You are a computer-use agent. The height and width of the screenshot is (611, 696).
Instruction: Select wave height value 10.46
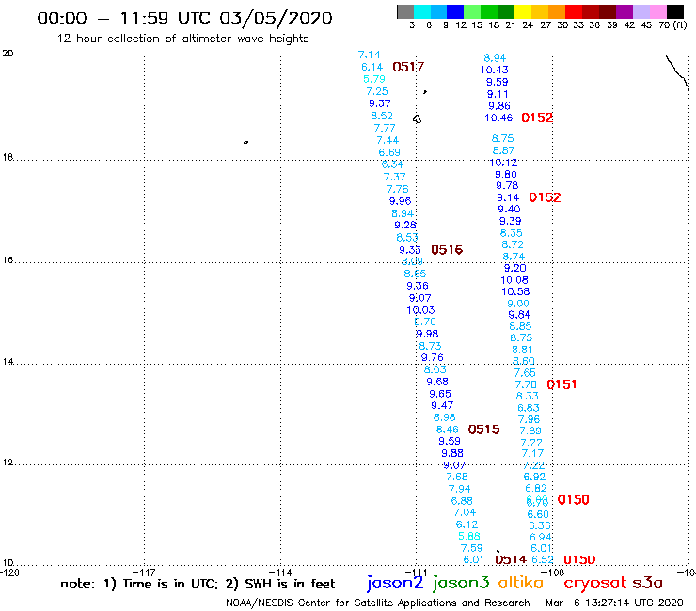click(498, 118)
